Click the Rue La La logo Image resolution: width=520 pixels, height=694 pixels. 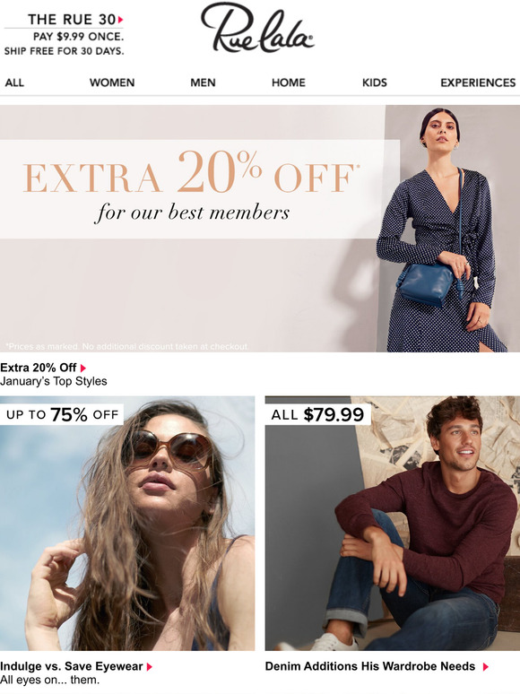click(257, 28)
